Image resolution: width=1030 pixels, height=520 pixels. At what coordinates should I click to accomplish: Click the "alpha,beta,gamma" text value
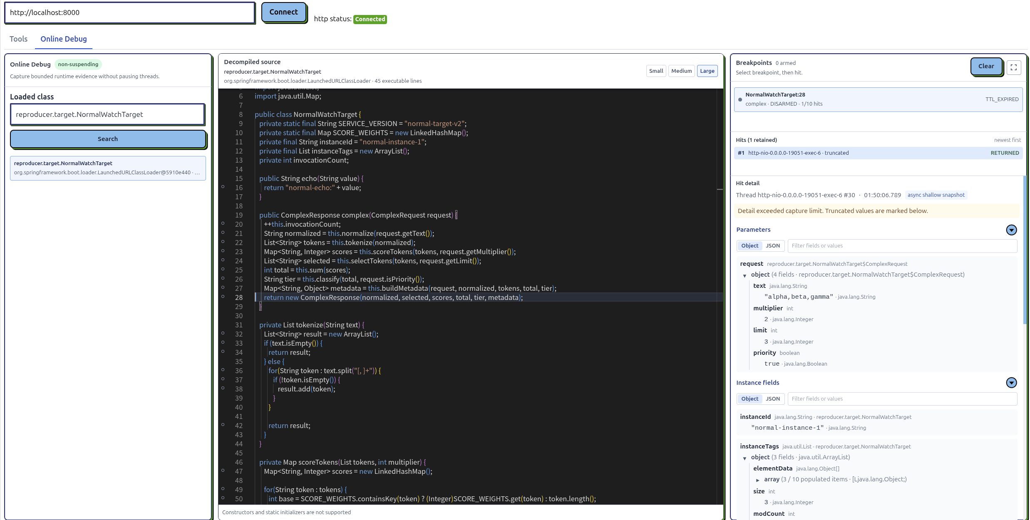pos(799,297)
